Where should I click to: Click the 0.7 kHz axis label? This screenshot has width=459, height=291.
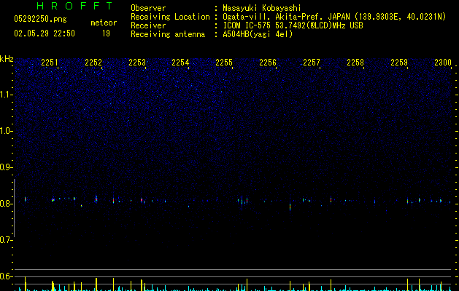pos(6,240)
